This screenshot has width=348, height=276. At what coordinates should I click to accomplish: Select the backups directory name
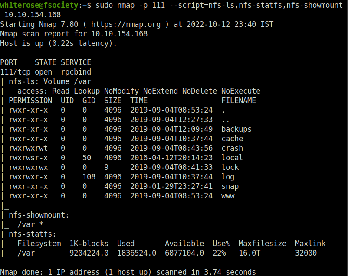click(236, 129)
